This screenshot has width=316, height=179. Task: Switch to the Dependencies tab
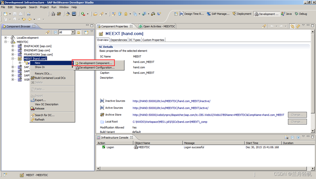click(119, 40)
